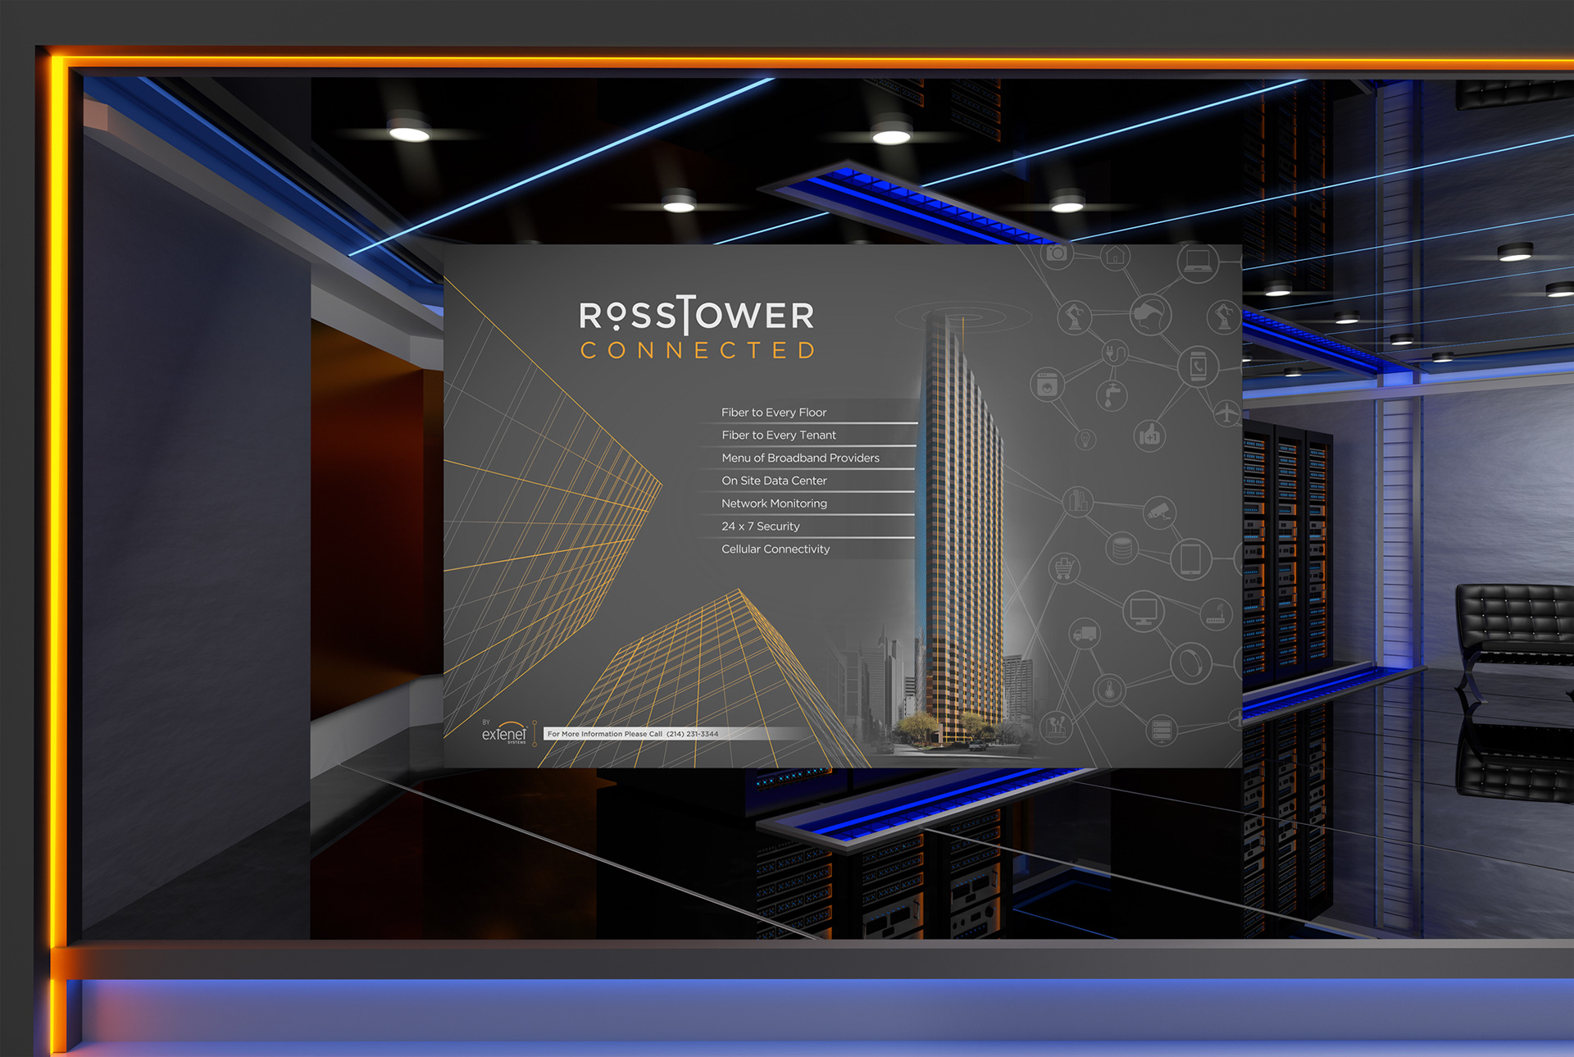
Task: Click the VR headset icon
Action: 1150,314
